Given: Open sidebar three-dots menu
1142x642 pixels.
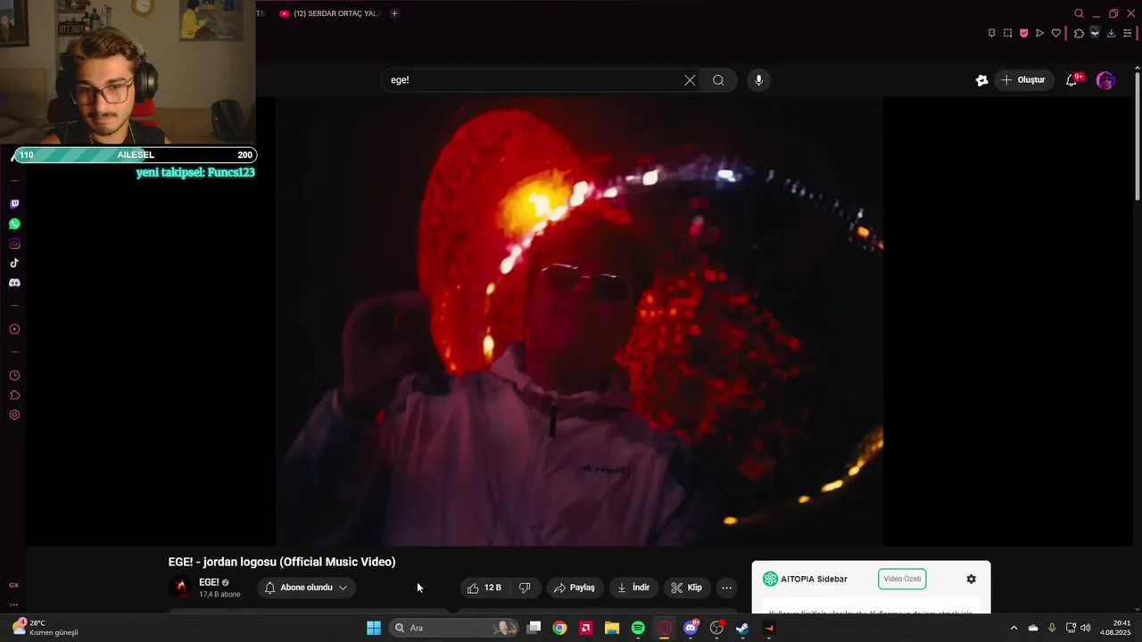Looking at the screenshot, I should click(13, 605).
